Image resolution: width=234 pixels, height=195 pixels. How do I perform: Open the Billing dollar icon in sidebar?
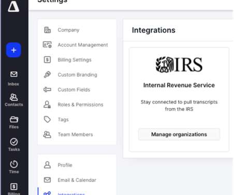point(14,187)
